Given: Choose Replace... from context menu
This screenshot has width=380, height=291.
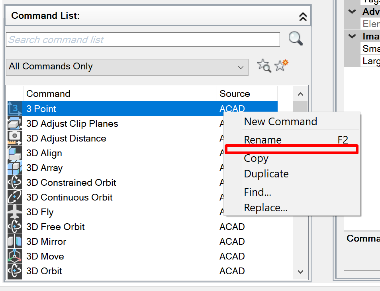Looking at the screenshot, I should click(x=266, y=208).
